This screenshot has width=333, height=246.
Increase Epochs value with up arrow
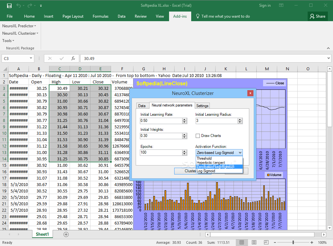click(184, 151)
